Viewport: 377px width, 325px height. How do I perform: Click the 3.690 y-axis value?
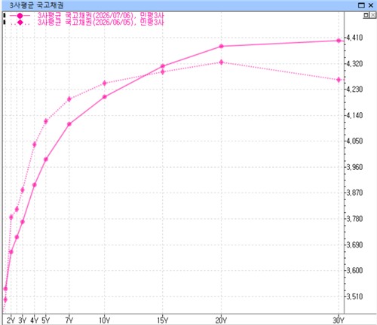pos(354,245)
